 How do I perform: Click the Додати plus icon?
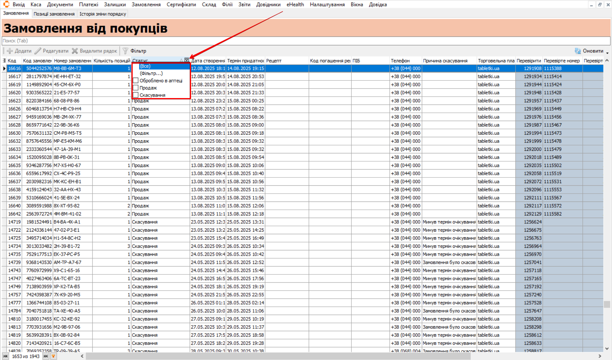[x=10, y=51]
